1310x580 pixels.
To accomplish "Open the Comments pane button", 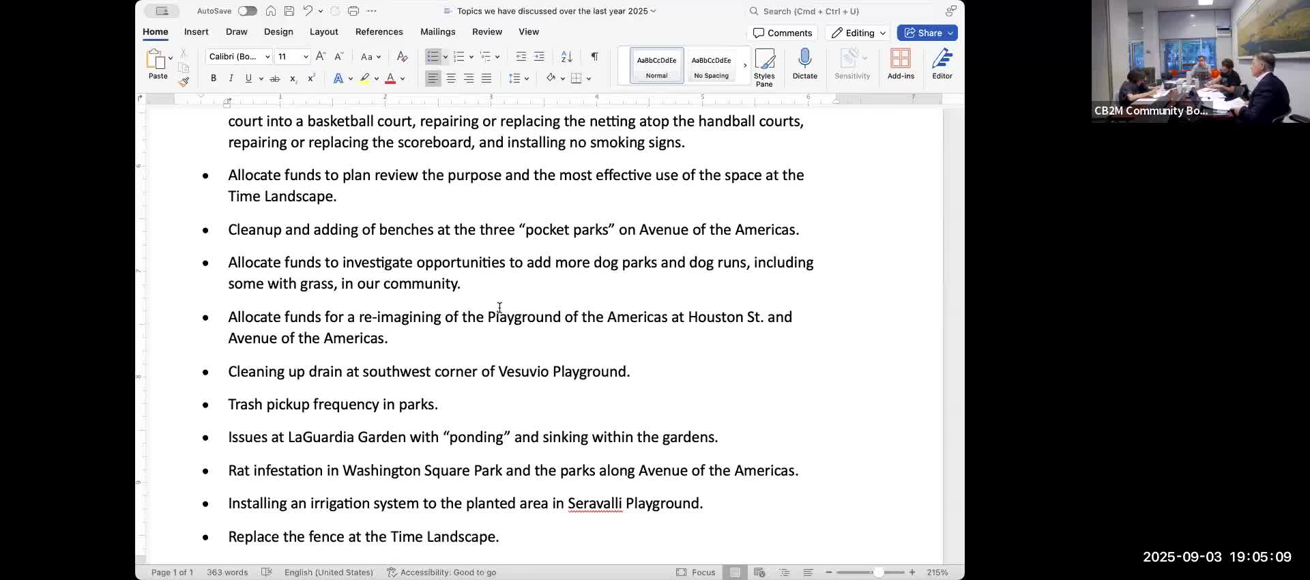I will 783,33.
